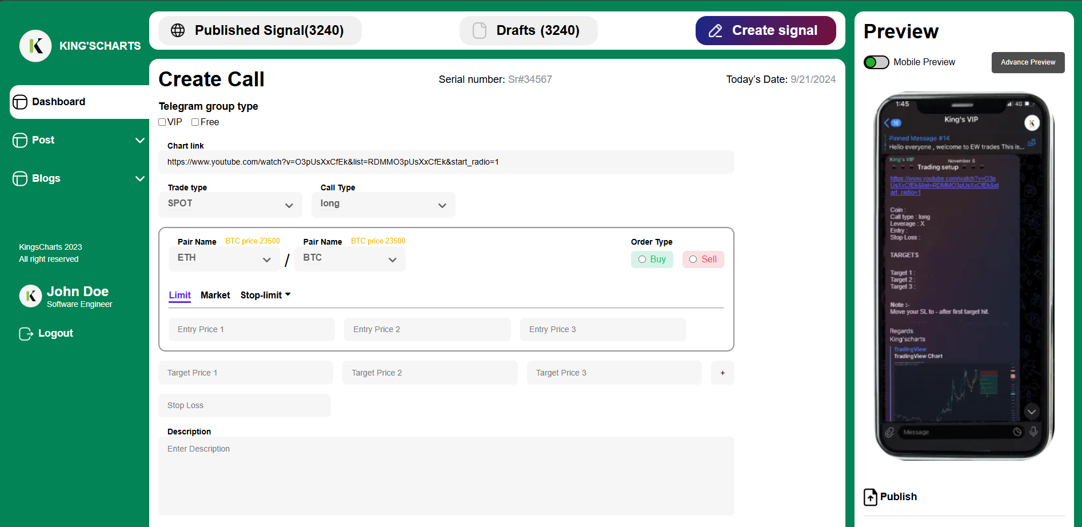
Task: Click the Entry Price 1 input field
Action: point(251,329)
